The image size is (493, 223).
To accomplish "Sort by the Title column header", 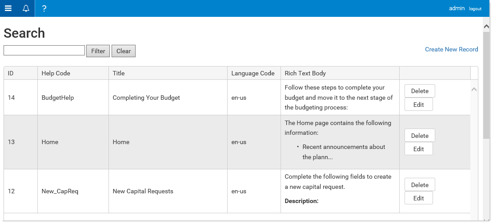I will (119, 73).
